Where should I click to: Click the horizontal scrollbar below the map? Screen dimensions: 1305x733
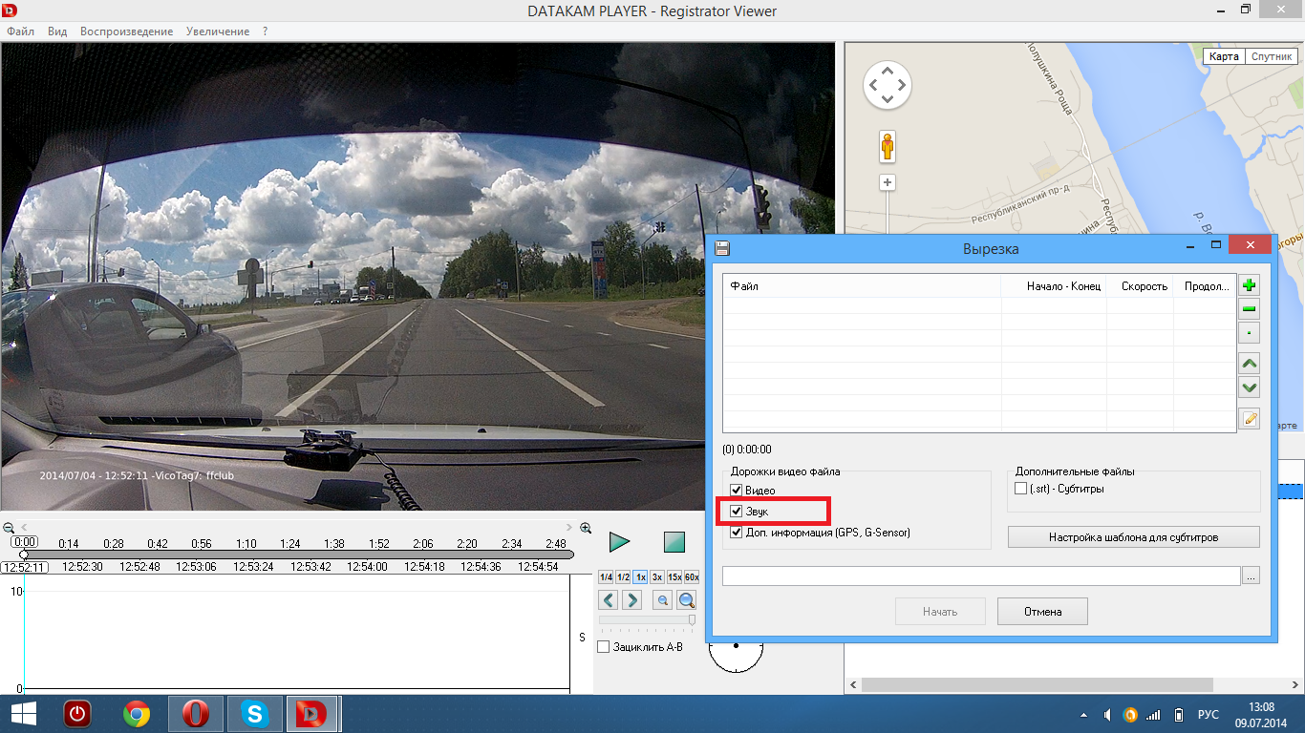tap(1037, 684)
